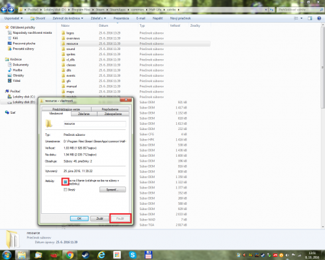
Task: Check the Skrytý hidden checkbox
Action: [x=65, y=190]
